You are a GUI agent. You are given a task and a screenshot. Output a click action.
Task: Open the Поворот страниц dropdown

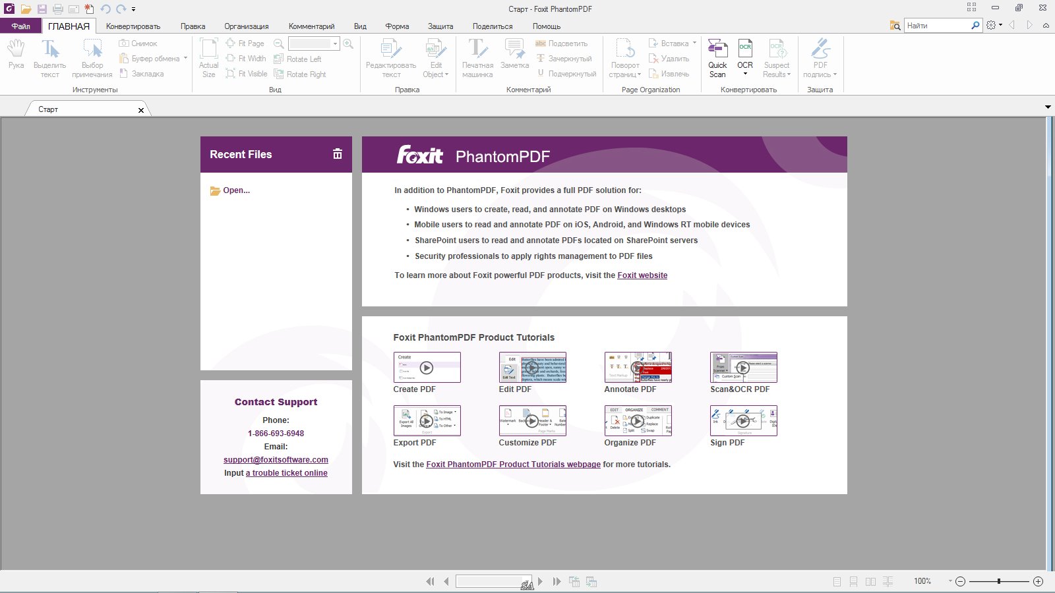click(x=625, y=59)
